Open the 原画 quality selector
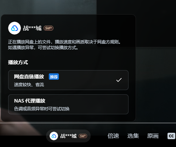 pyautogui.click(x=153, y=136)
